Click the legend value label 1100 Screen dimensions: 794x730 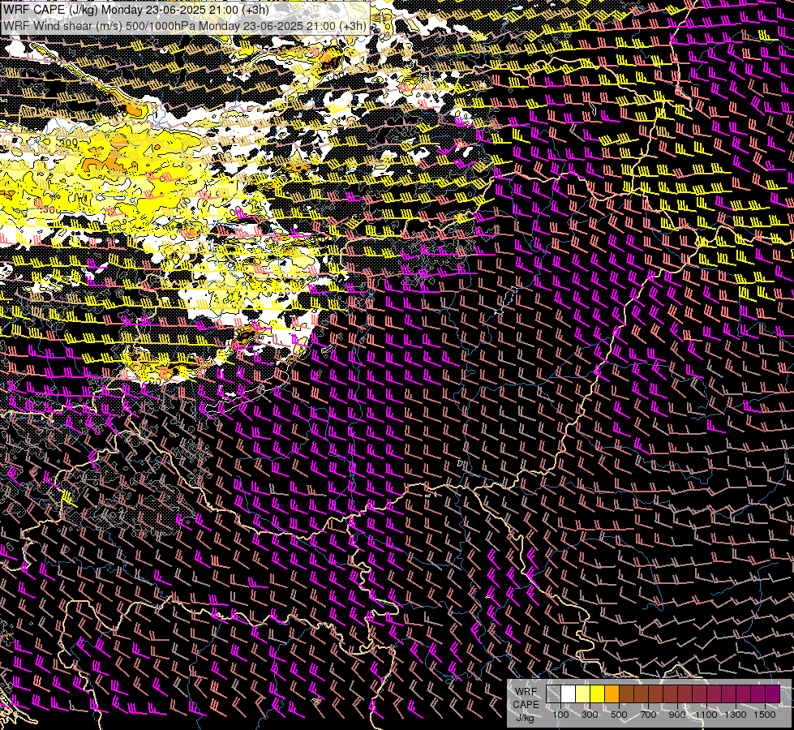coord(706,715)
